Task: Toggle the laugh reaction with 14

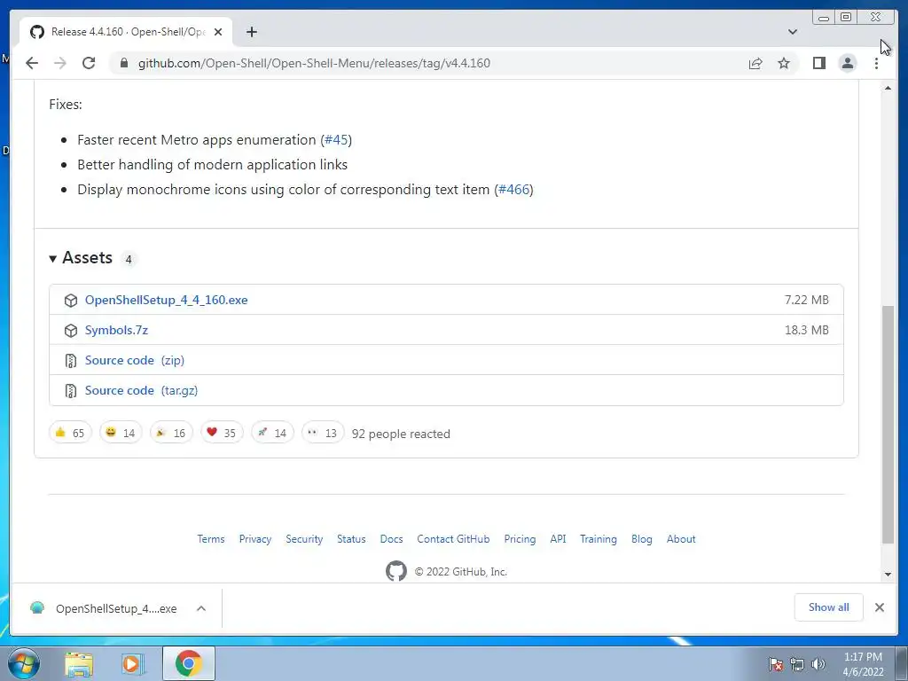Action: coord(121,433)
